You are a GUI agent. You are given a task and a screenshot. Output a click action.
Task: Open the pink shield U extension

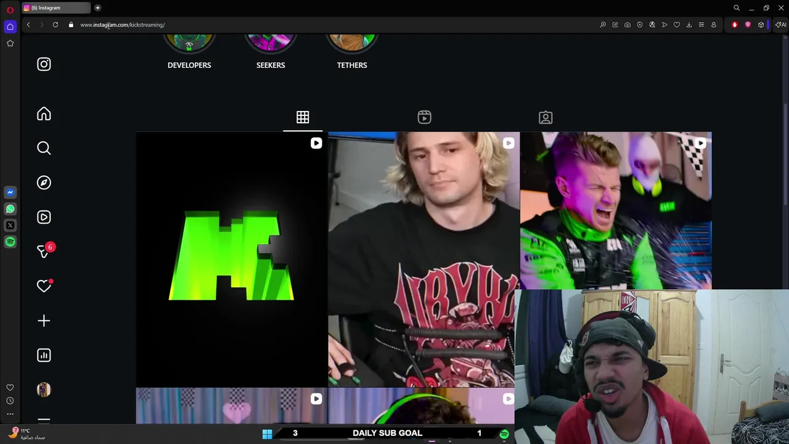748,25
